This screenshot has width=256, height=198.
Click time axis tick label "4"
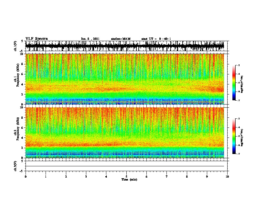pos(106,177)
